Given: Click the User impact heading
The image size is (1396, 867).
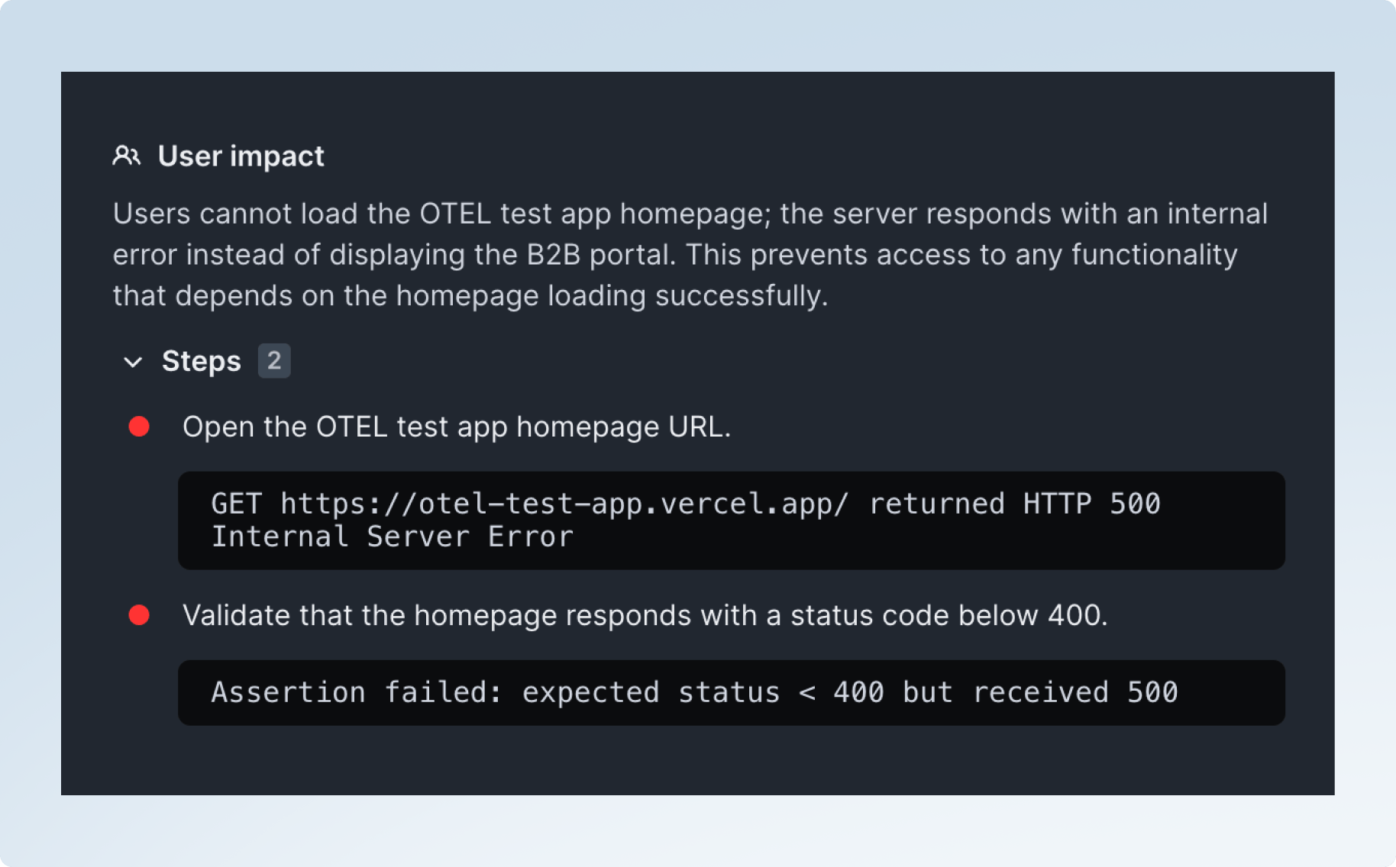Looking at the screenshot, I should tap(241, 156).
